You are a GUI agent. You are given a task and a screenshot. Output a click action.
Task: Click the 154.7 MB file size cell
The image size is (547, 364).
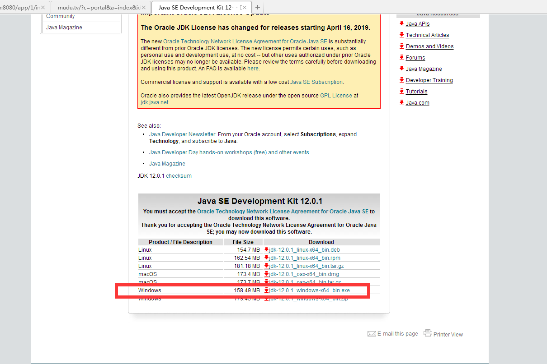[243, 249]
